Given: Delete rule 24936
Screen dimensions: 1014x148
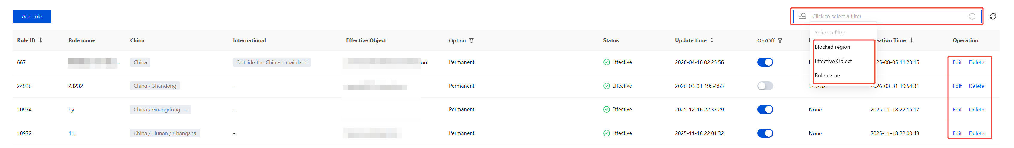Looking at the screenshot, I should 976,86.
